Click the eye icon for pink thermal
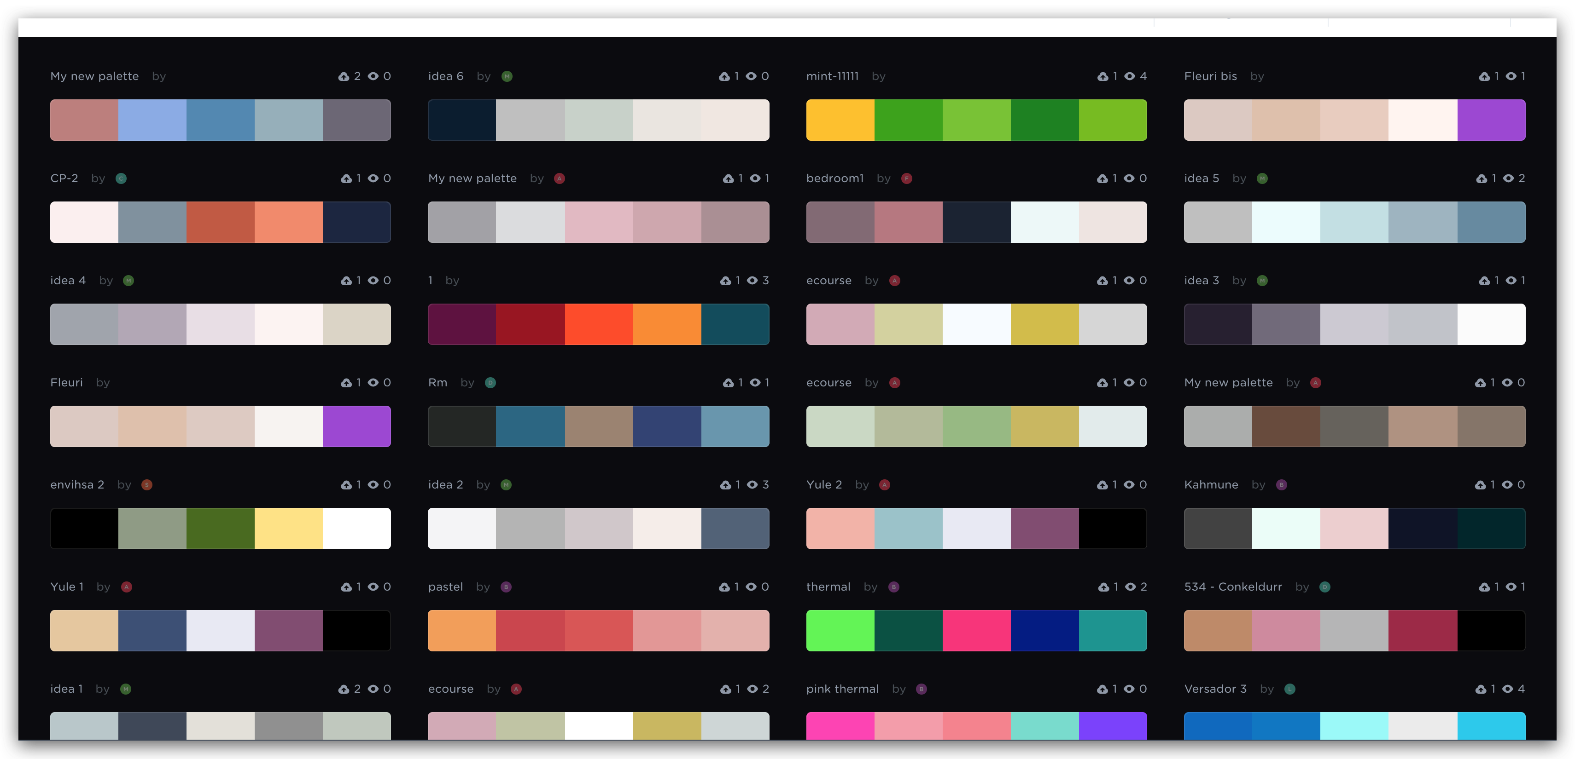Viewport: 1575px width, 759px height. [1129, 689]
